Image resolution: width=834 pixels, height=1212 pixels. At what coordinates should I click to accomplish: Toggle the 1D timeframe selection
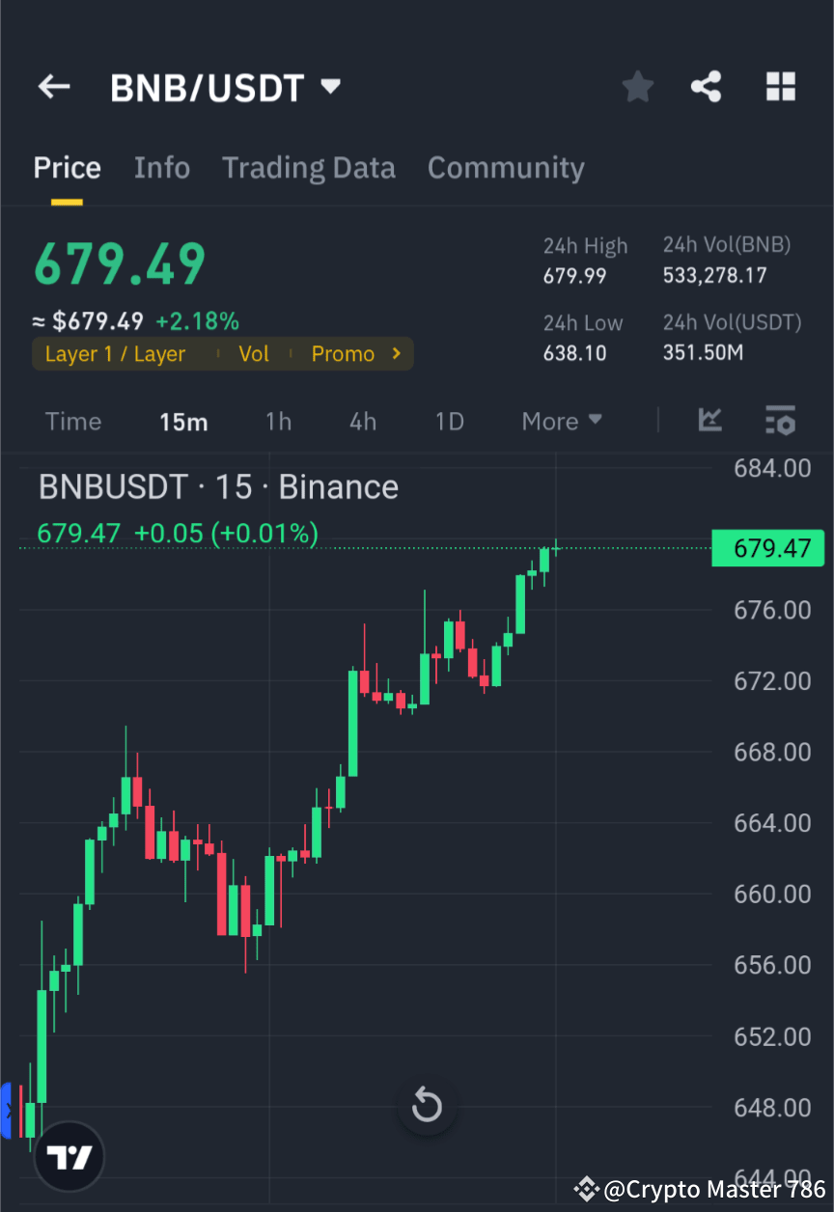pyautogui.click(x=449, y=421)
